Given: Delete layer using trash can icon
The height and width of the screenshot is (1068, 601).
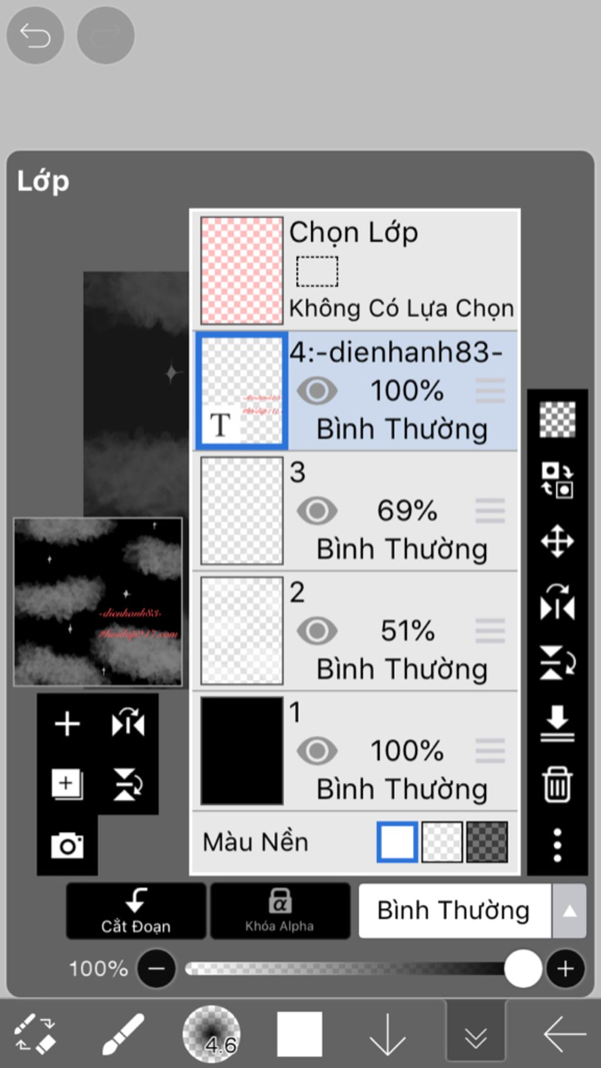Looking at the screenshot, I should tap(557, 784).
